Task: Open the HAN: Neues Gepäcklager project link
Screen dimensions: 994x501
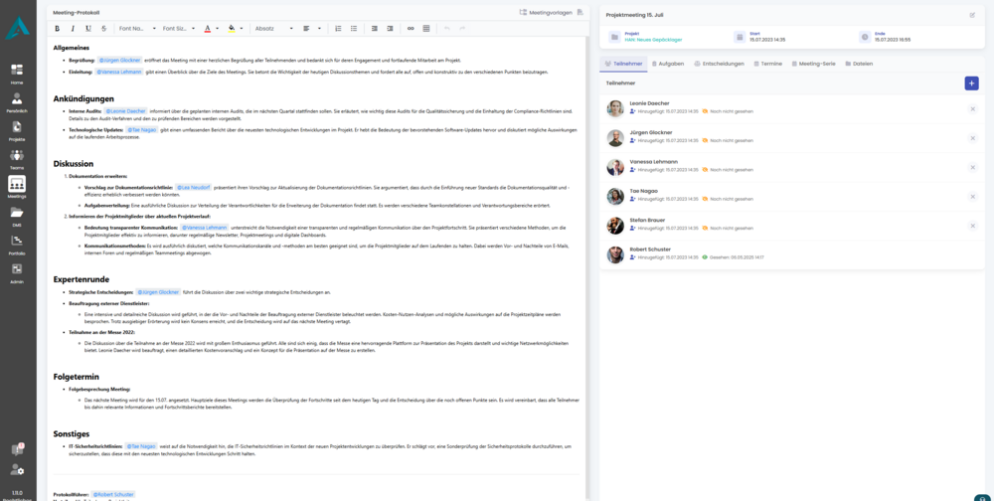Action: (x=652, y=40)
